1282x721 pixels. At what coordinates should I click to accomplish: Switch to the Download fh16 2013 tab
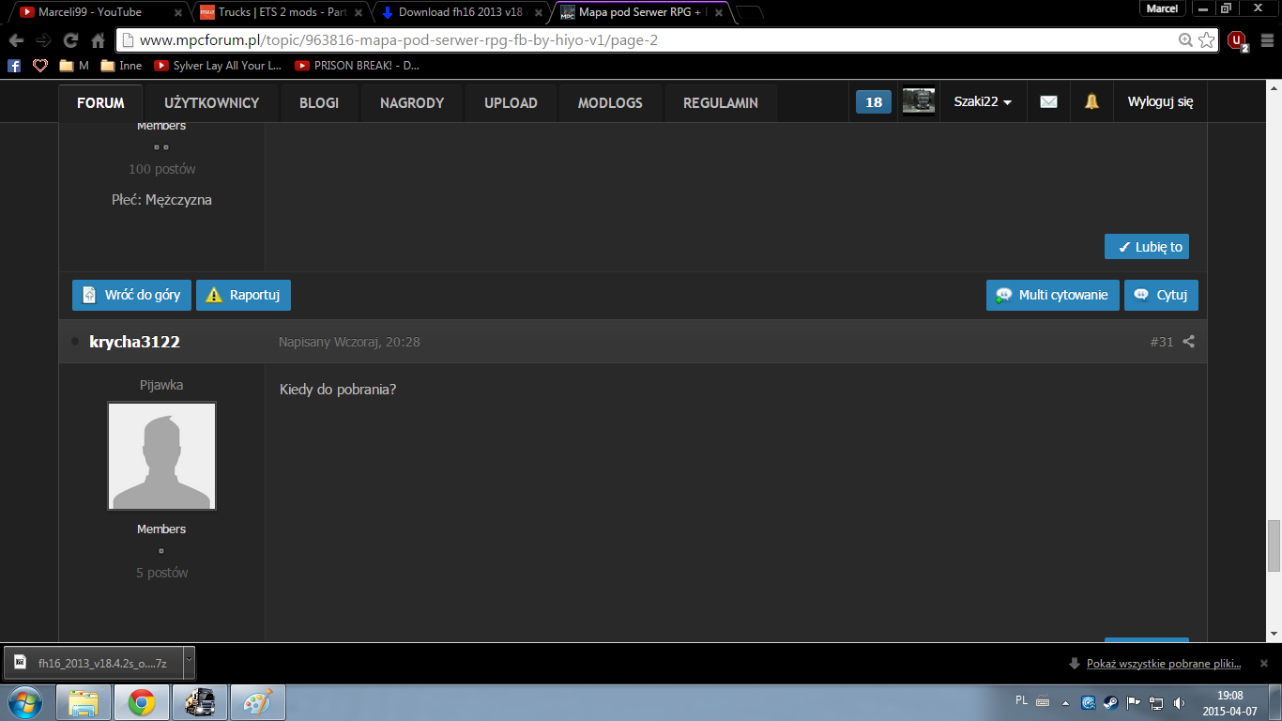click(x=460, y=12)
